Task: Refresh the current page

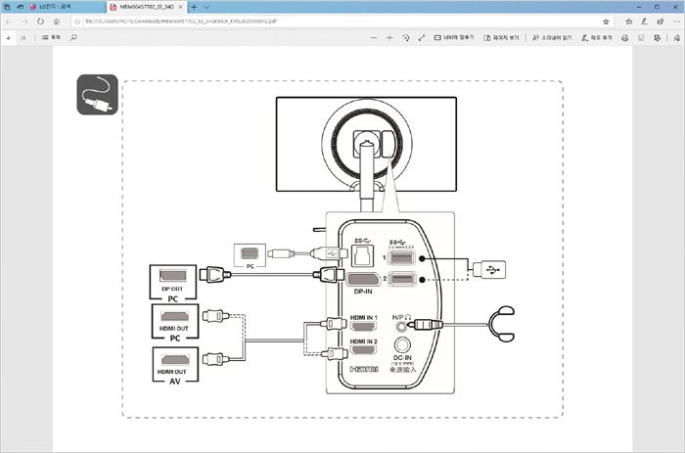Action: 40,21
